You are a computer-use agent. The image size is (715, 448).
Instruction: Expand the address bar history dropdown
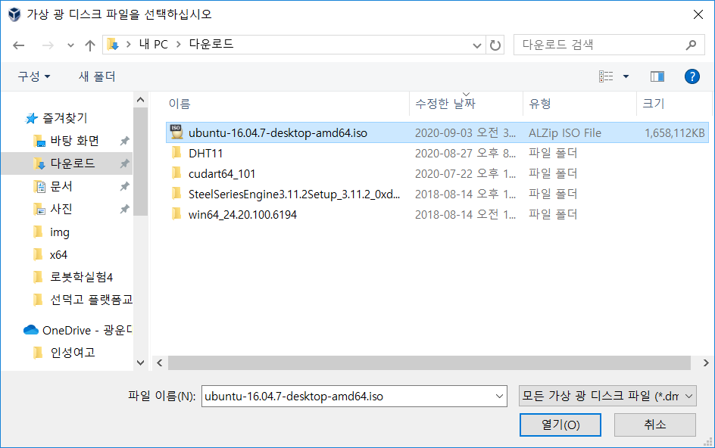477,45
